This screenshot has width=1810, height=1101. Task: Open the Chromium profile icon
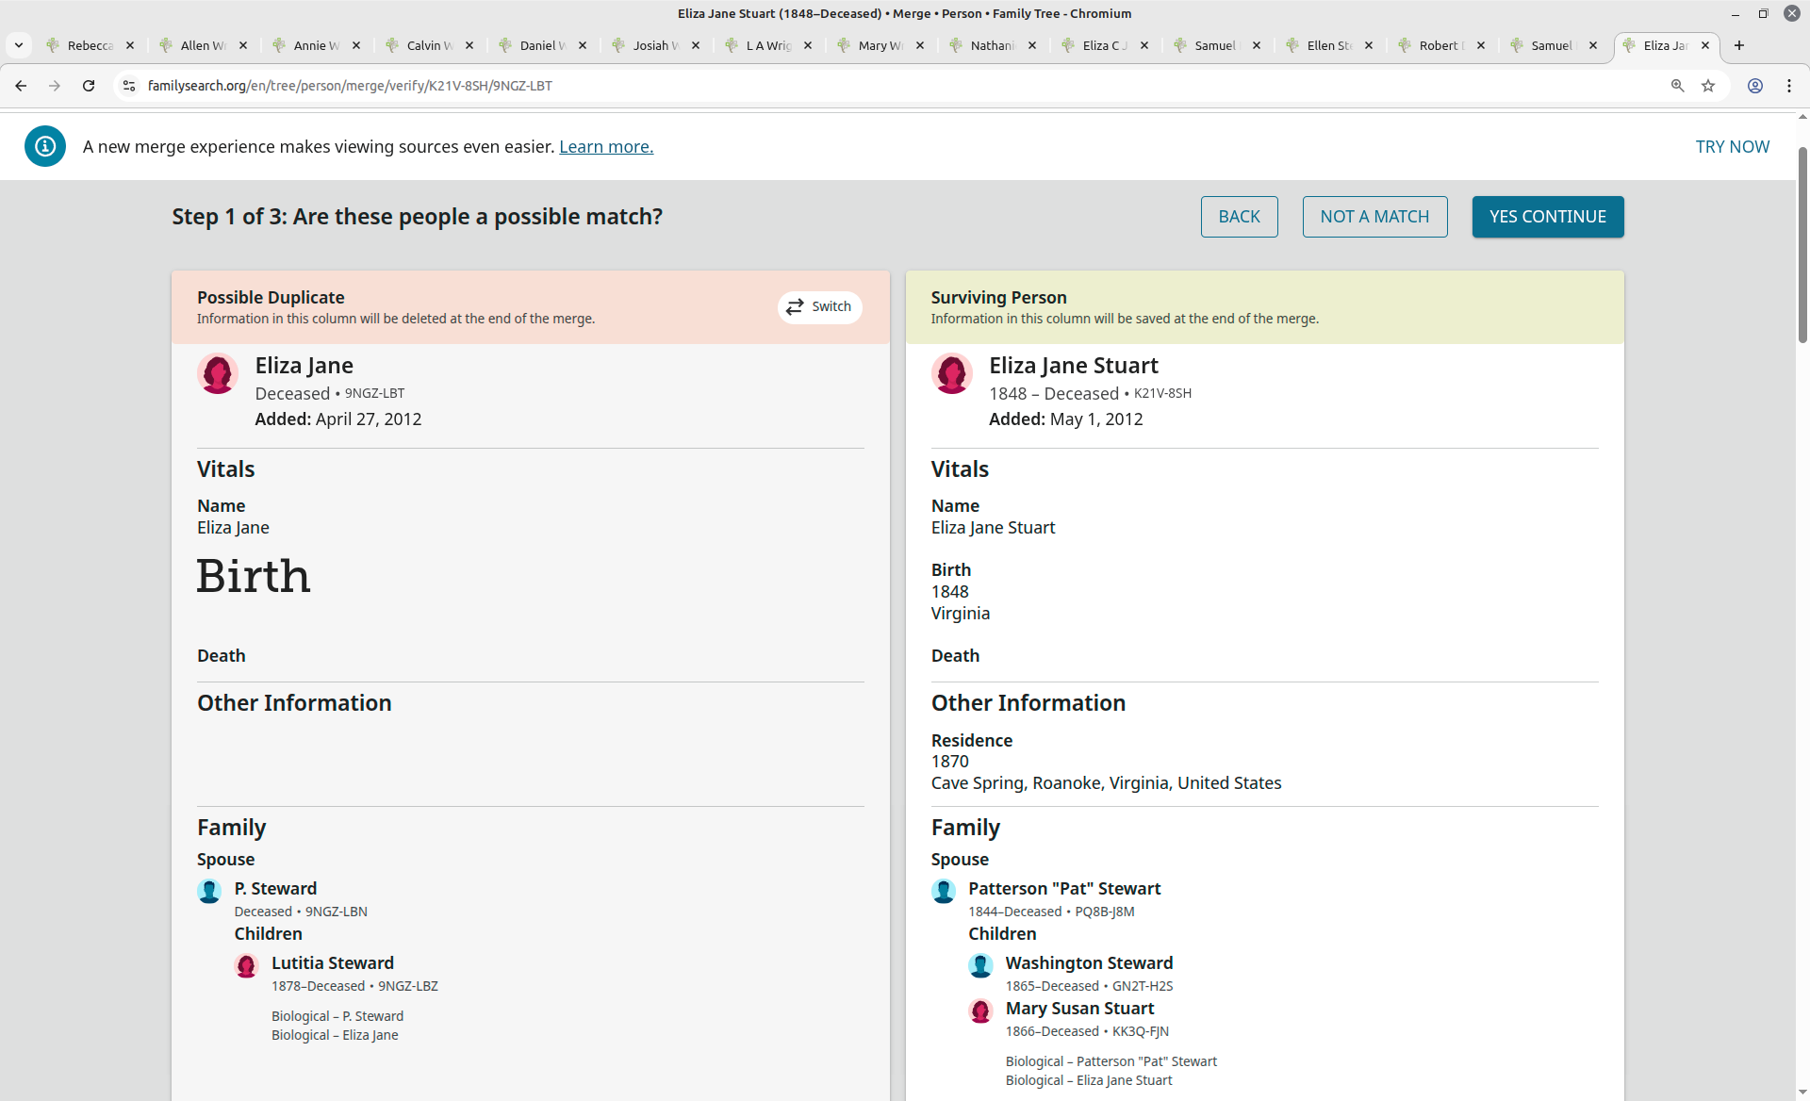tap(1755, 86)
